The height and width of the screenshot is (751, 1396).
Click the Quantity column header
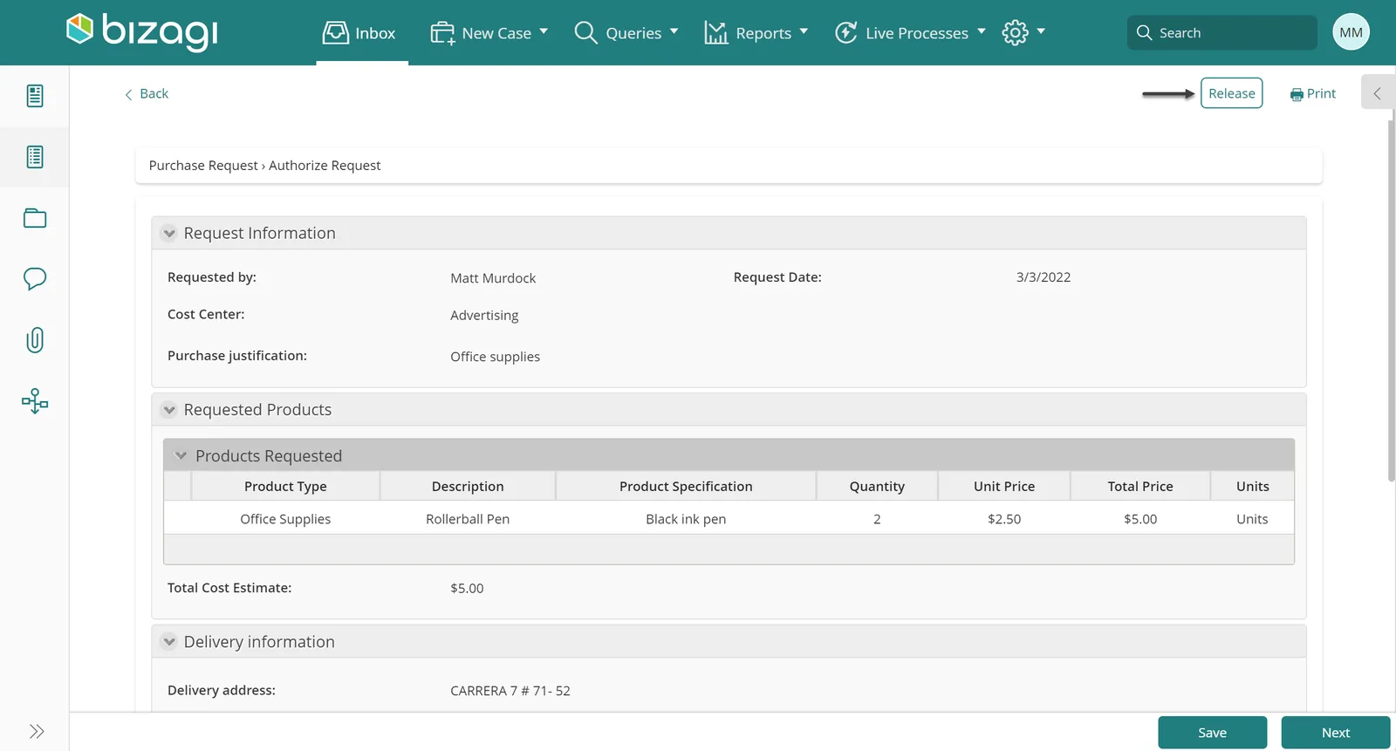(877, 487)
